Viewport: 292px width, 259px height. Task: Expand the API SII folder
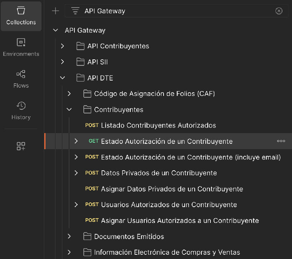(62, 62)
